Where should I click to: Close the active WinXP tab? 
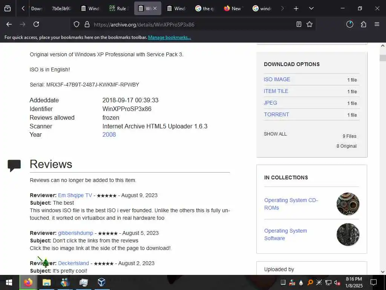155,8
